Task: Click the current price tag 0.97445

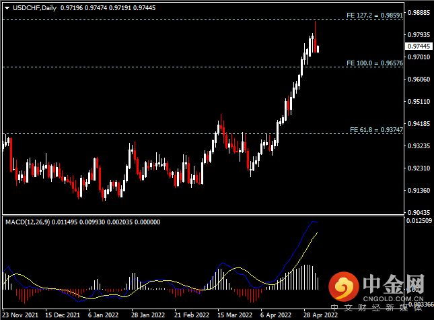Action: (419, 46)
